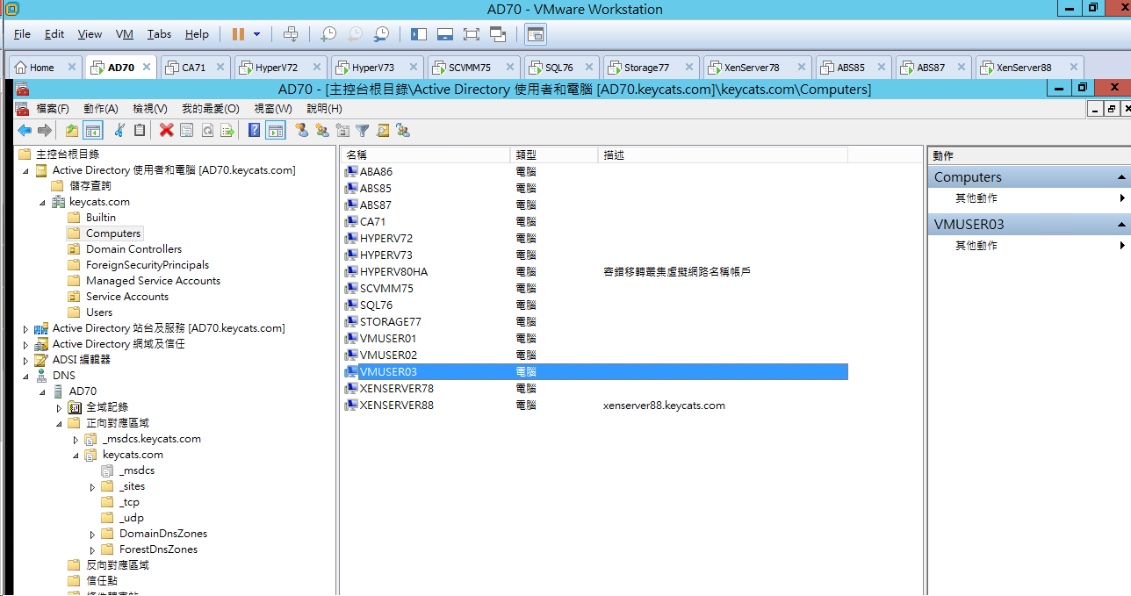Click the add-to-group icon in MMC toolbar
This screenshot has width=1131, height=596.
click(x=403, y=131)
